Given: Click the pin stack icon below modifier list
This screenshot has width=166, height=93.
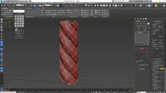Looking at the screenshot, I should click(136, 44).
